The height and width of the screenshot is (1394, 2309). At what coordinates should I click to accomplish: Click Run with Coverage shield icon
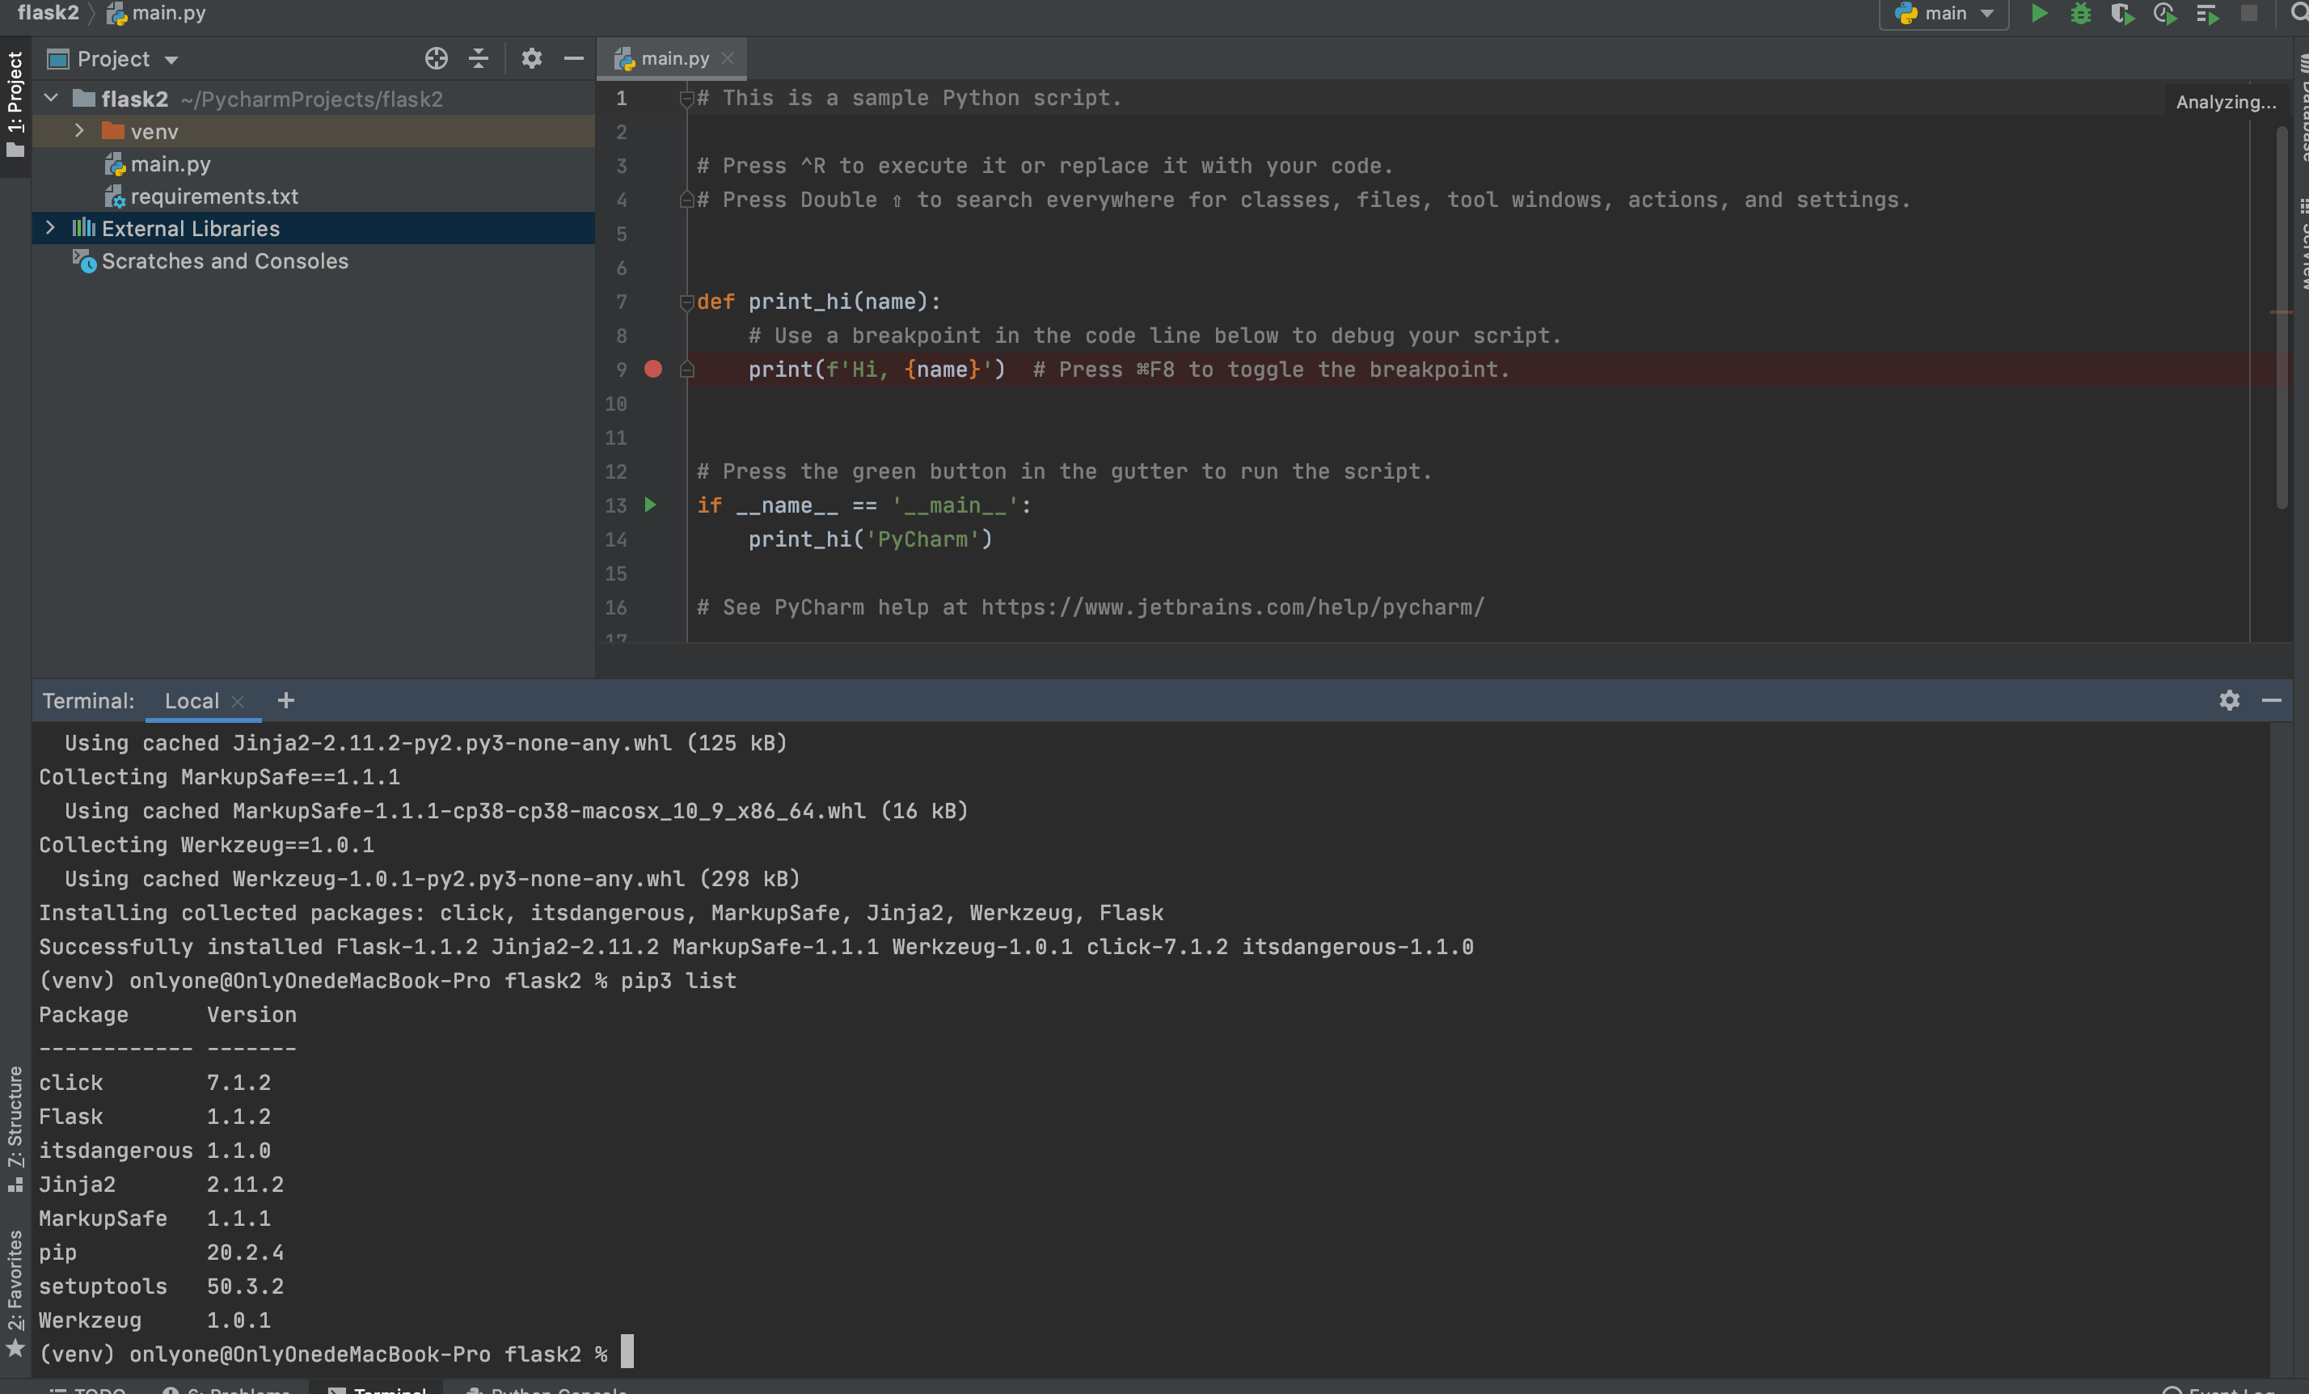pyautogui.click(x=2121, y=14)
